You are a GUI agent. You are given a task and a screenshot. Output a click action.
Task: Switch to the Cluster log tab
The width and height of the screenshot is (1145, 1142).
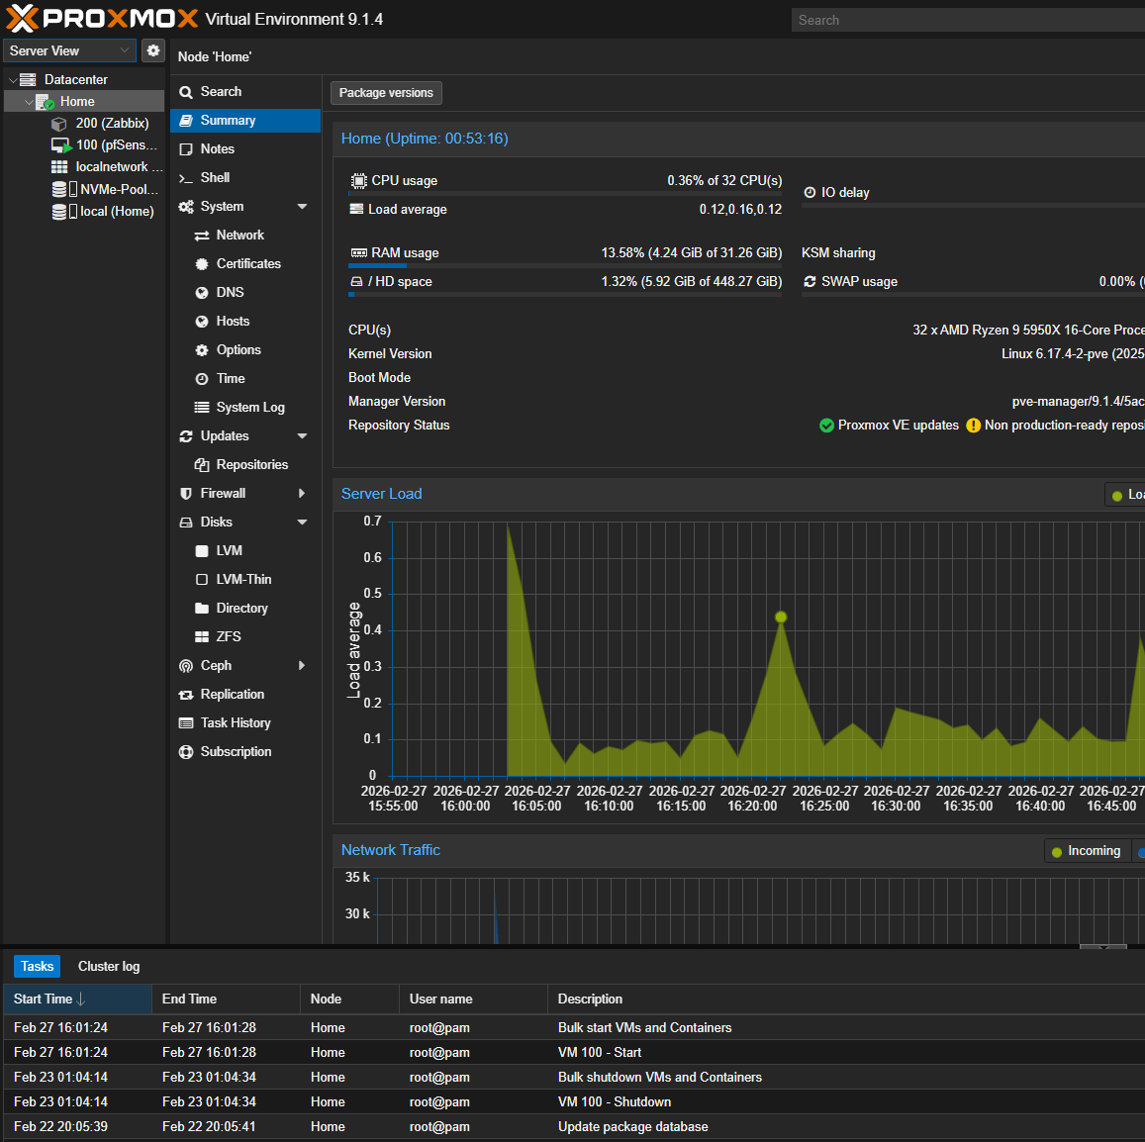tap(109, 967)
